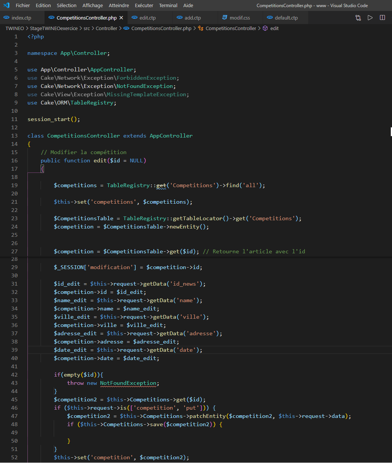Screen dimensions: 392x463
Task: Click line number 16 in the gutter
Action: pyautogui.click(x=14, y=160)
